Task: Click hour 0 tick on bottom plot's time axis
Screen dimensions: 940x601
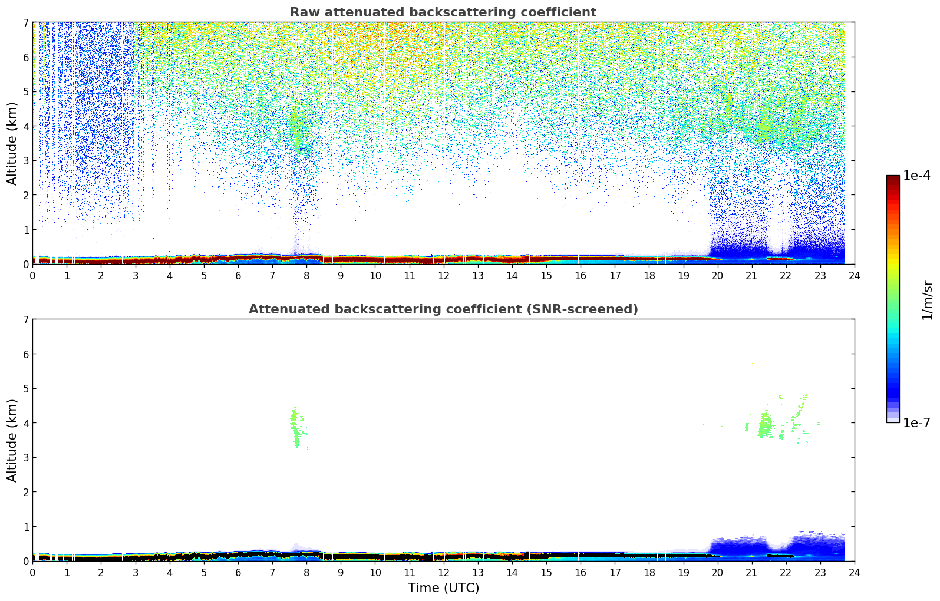Action: pyautogui.click(x=32, y=572)
